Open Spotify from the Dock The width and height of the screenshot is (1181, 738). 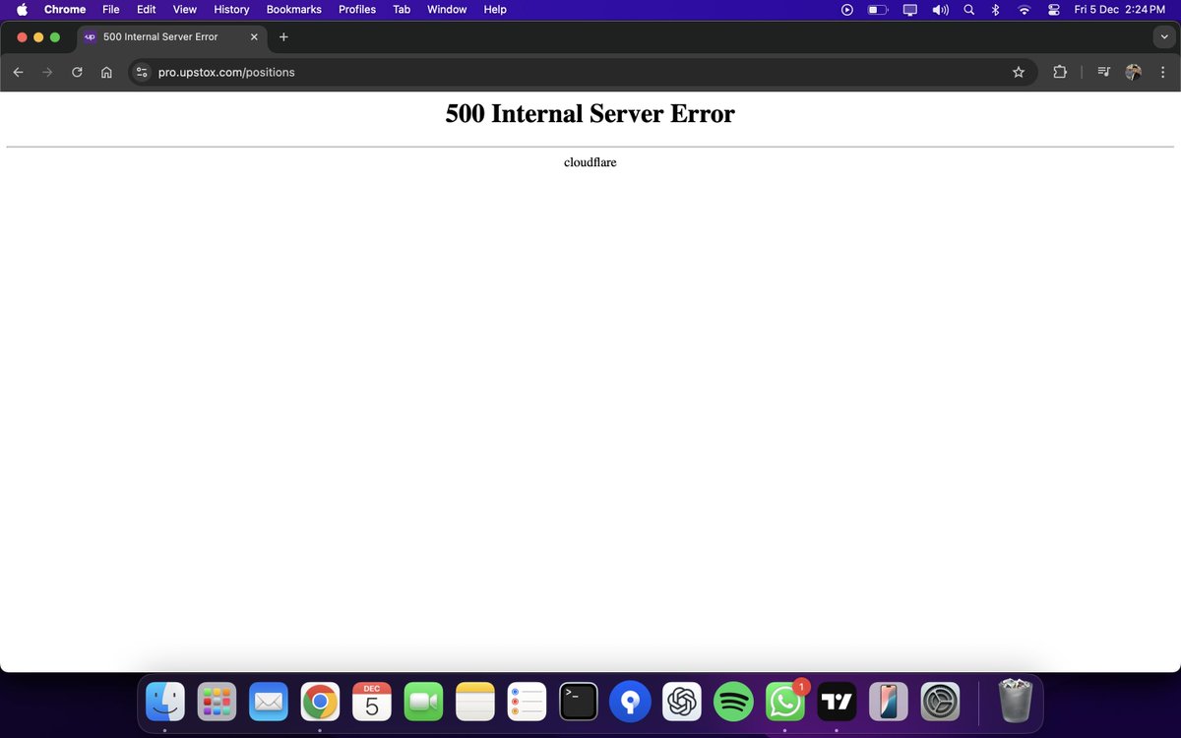click(733, 701)
